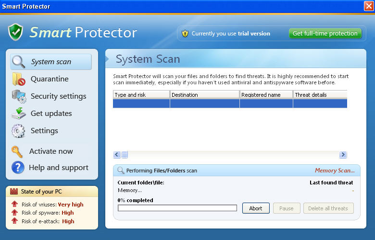Image resolution: width=375 pixels, height=240 pixels.
Task: Open the System scan section
Action: pyautogui.click(x=51, y=62)
